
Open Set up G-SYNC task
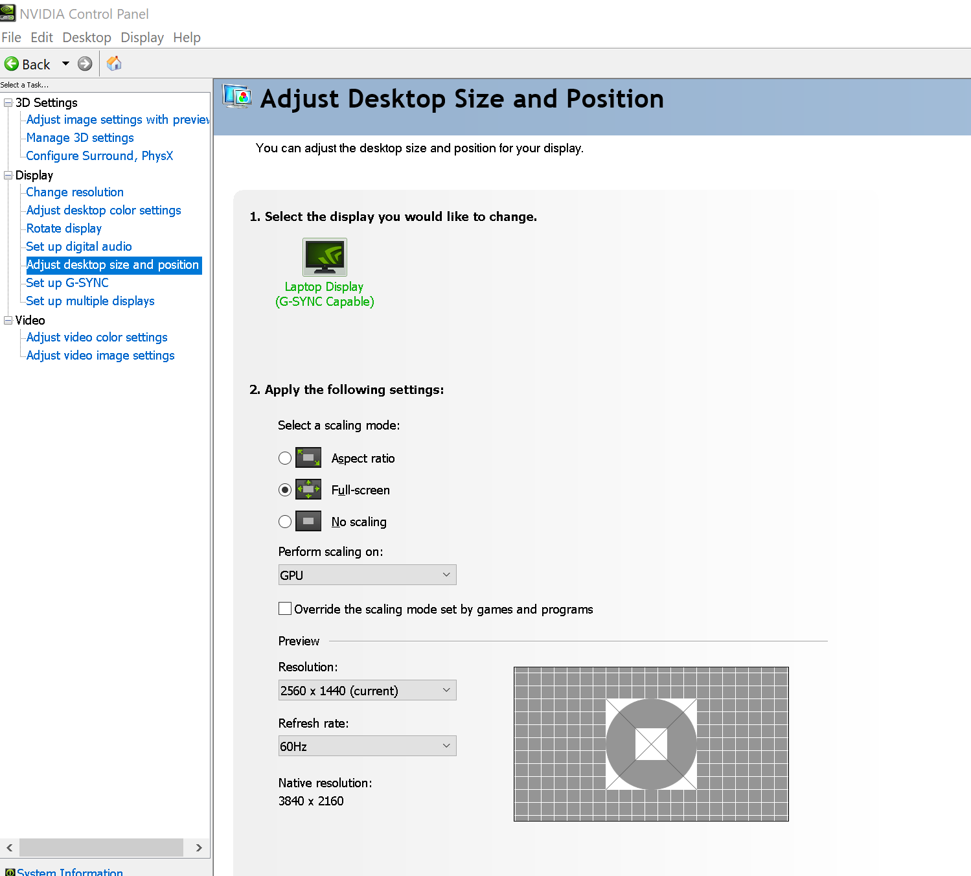[x=67, y=283]
